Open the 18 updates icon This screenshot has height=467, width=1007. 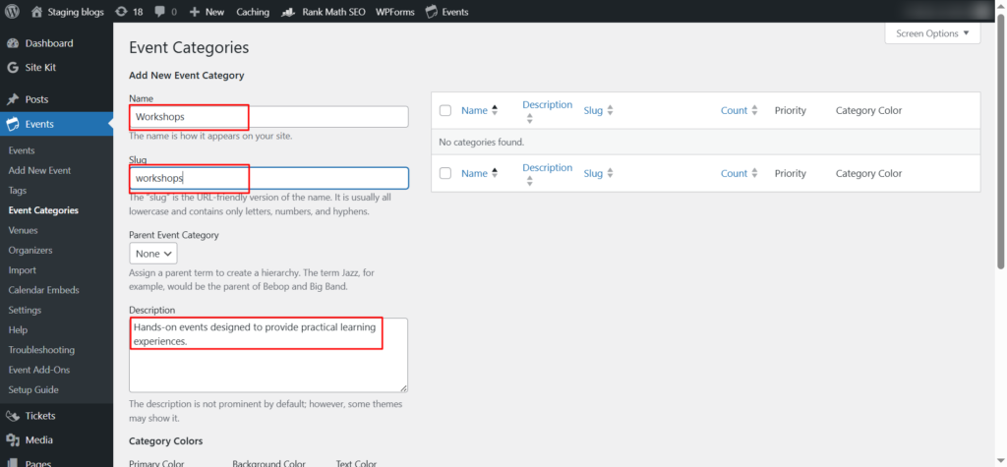pos(121,12)
